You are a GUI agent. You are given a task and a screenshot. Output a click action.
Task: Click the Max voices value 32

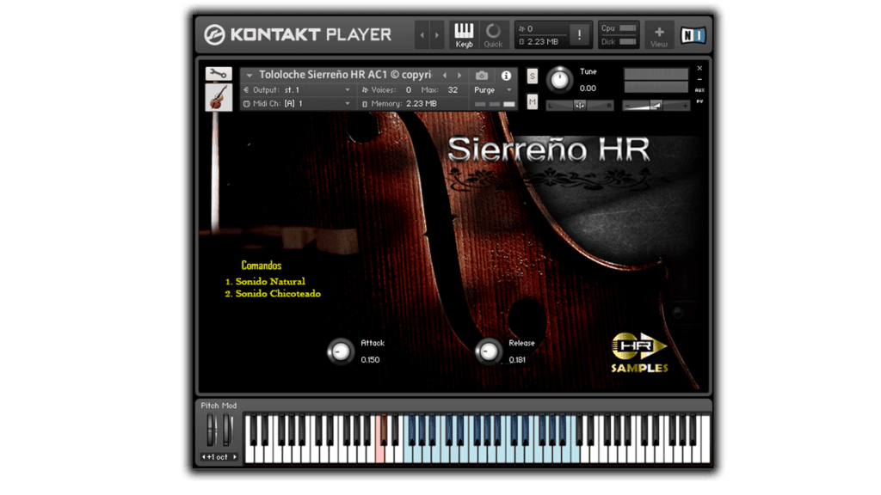[453, 89]
